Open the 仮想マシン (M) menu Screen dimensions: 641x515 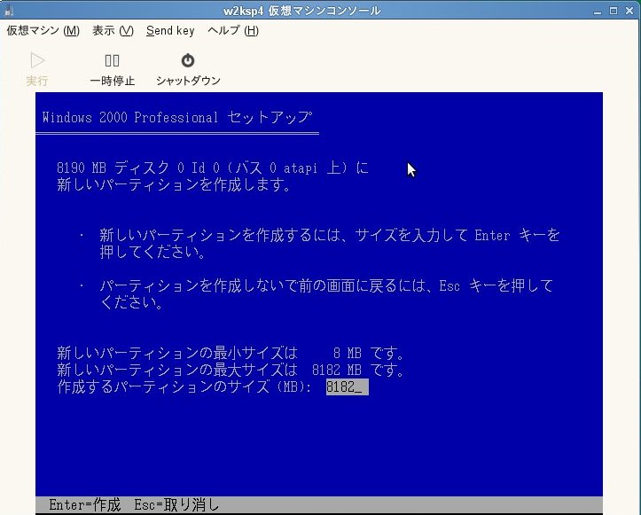pos(43,31)
